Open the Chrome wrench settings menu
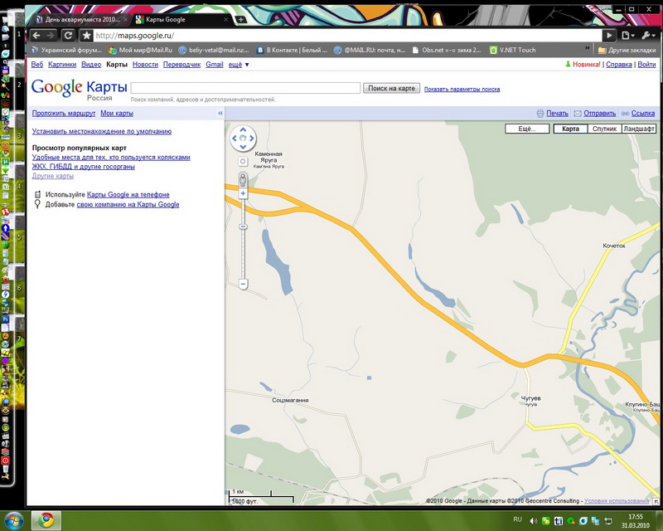The image size is (663, 531). (x=647, y=36)
